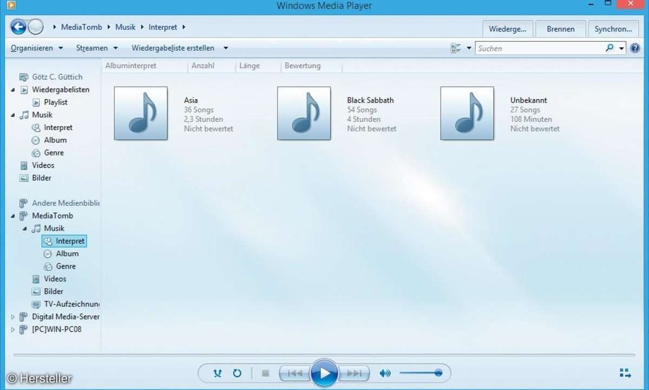Switch to the Brennen tab
Viewport: 649px width, 390px height.
[560, 29]
